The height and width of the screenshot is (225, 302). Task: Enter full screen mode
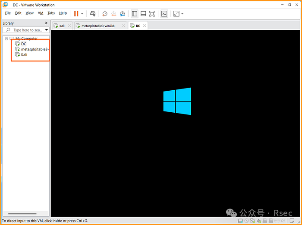coord(152,14)
